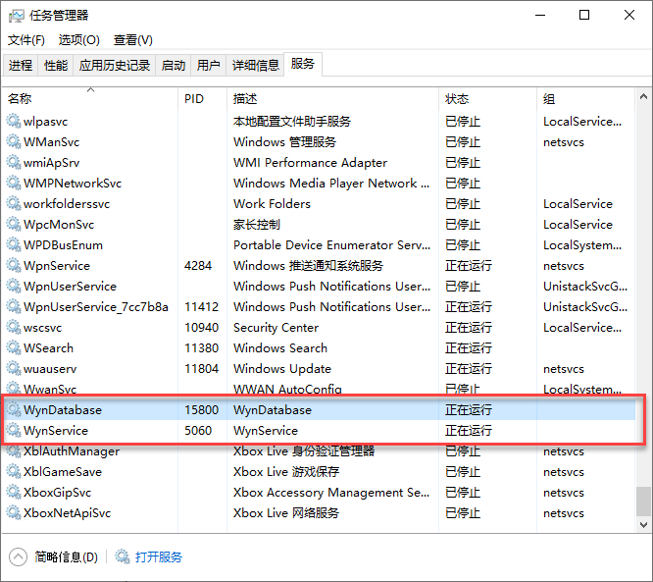Viewport: 653px width, 582px height.
Task: Sort services by the 名称 column header
Action: [x=20, y=99]
